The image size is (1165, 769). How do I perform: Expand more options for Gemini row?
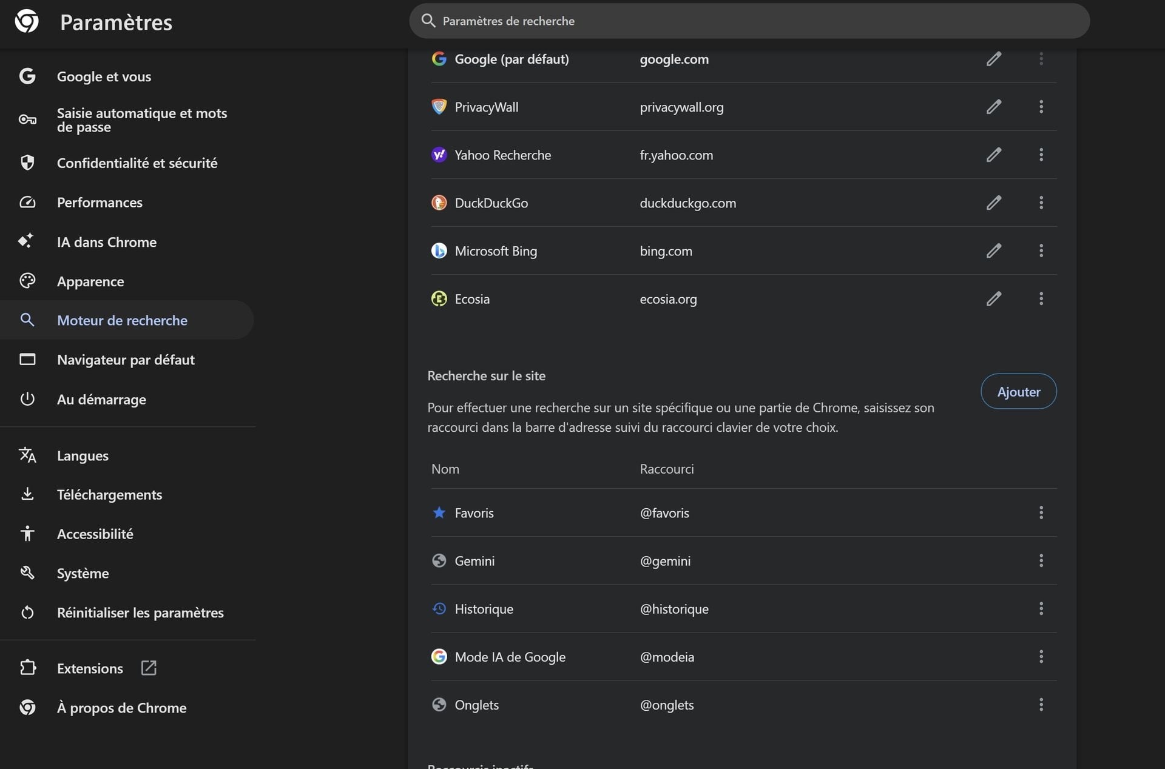[1041, 560]
